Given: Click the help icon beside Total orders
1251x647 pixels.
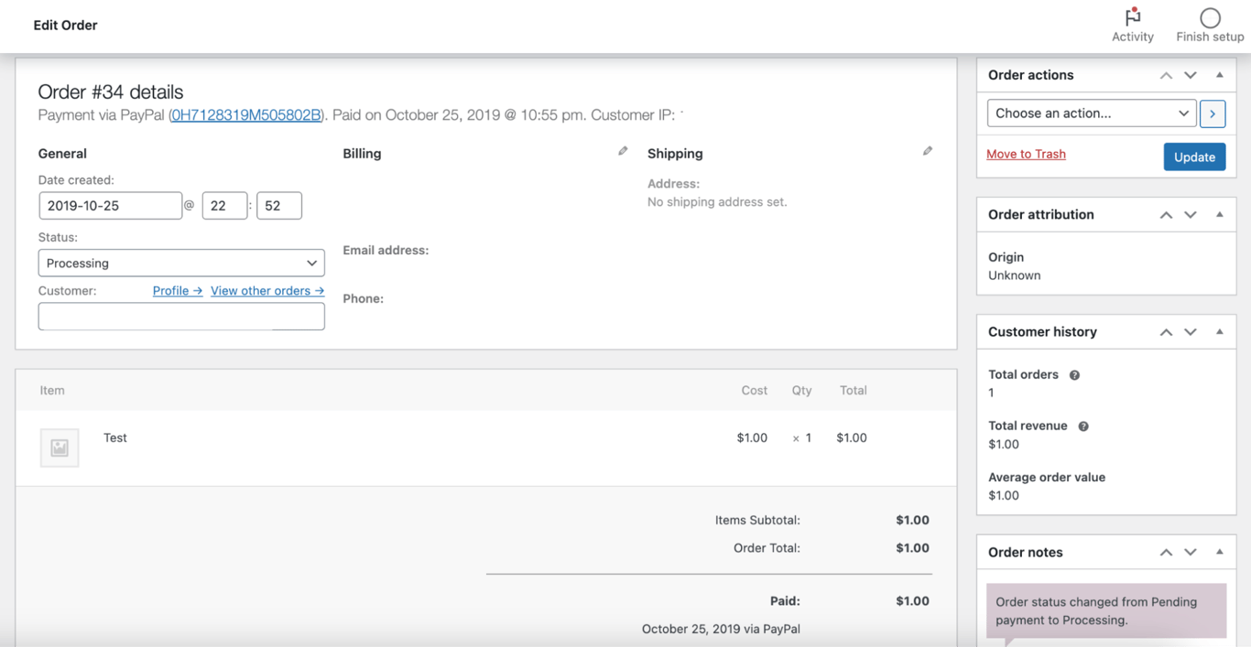Looking at the screenshot, I should click(1073, 374).
